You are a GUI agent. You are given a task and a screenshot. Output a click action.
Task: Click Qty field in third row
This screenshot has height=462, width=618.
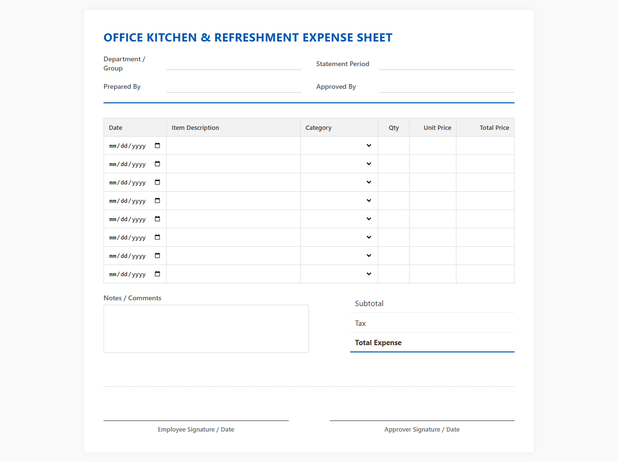pos(394,182)
